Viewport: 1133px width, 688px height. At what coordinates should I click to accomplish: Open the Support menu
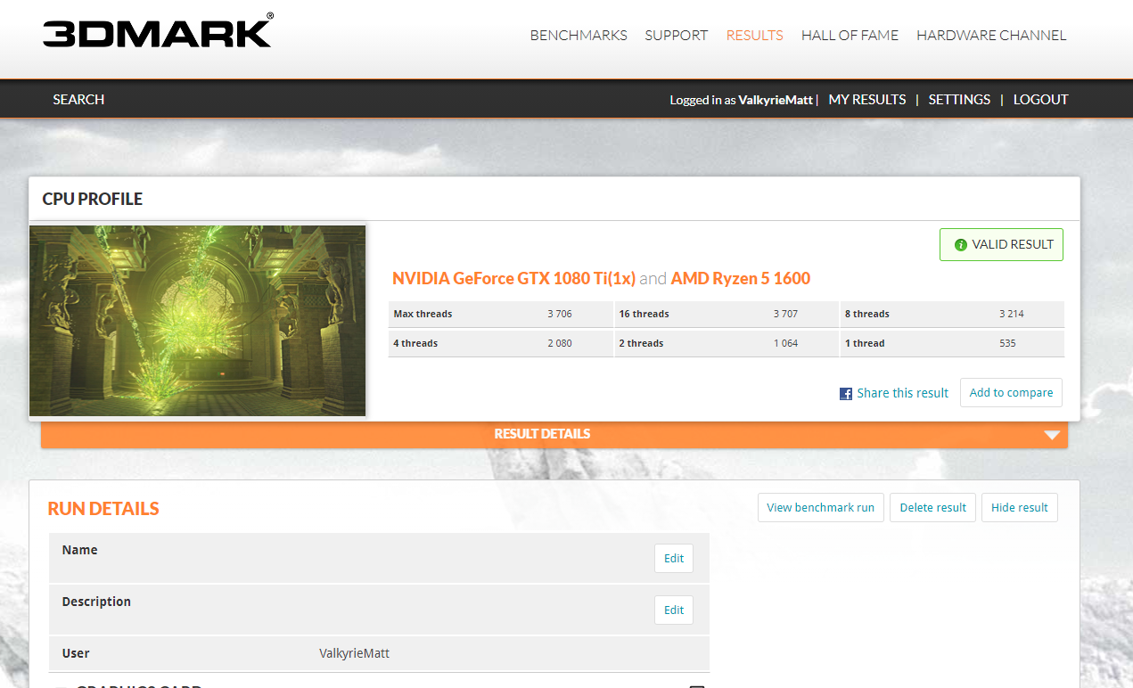(x=677, y=36)
